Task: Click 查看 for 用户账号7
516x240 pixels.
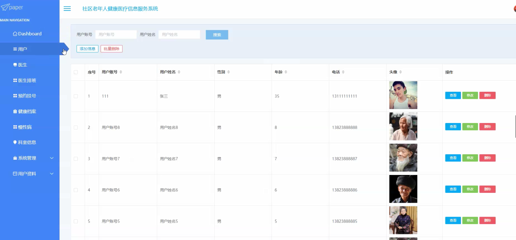Action: pyautogui.click(x=453, y=158)
